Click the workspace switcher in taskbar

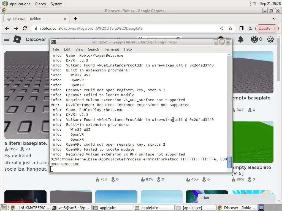(x=261, y=208)
